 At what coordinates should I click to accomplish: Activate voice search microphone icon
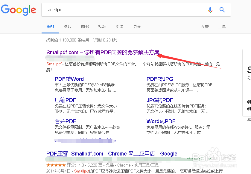click(x=210, y=10)
